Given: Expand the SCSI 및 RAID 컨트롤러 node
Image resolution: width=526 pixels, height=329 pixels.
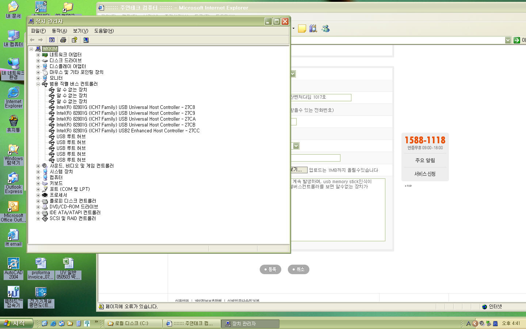Looking at the screenshot, I should click(38, 219).
